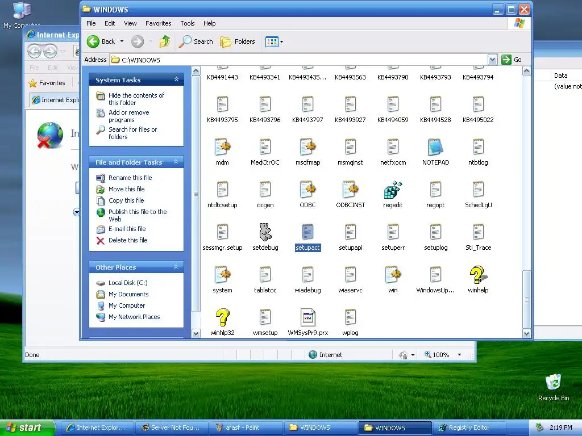Click the Back button in Explorer

click(101, 41)
